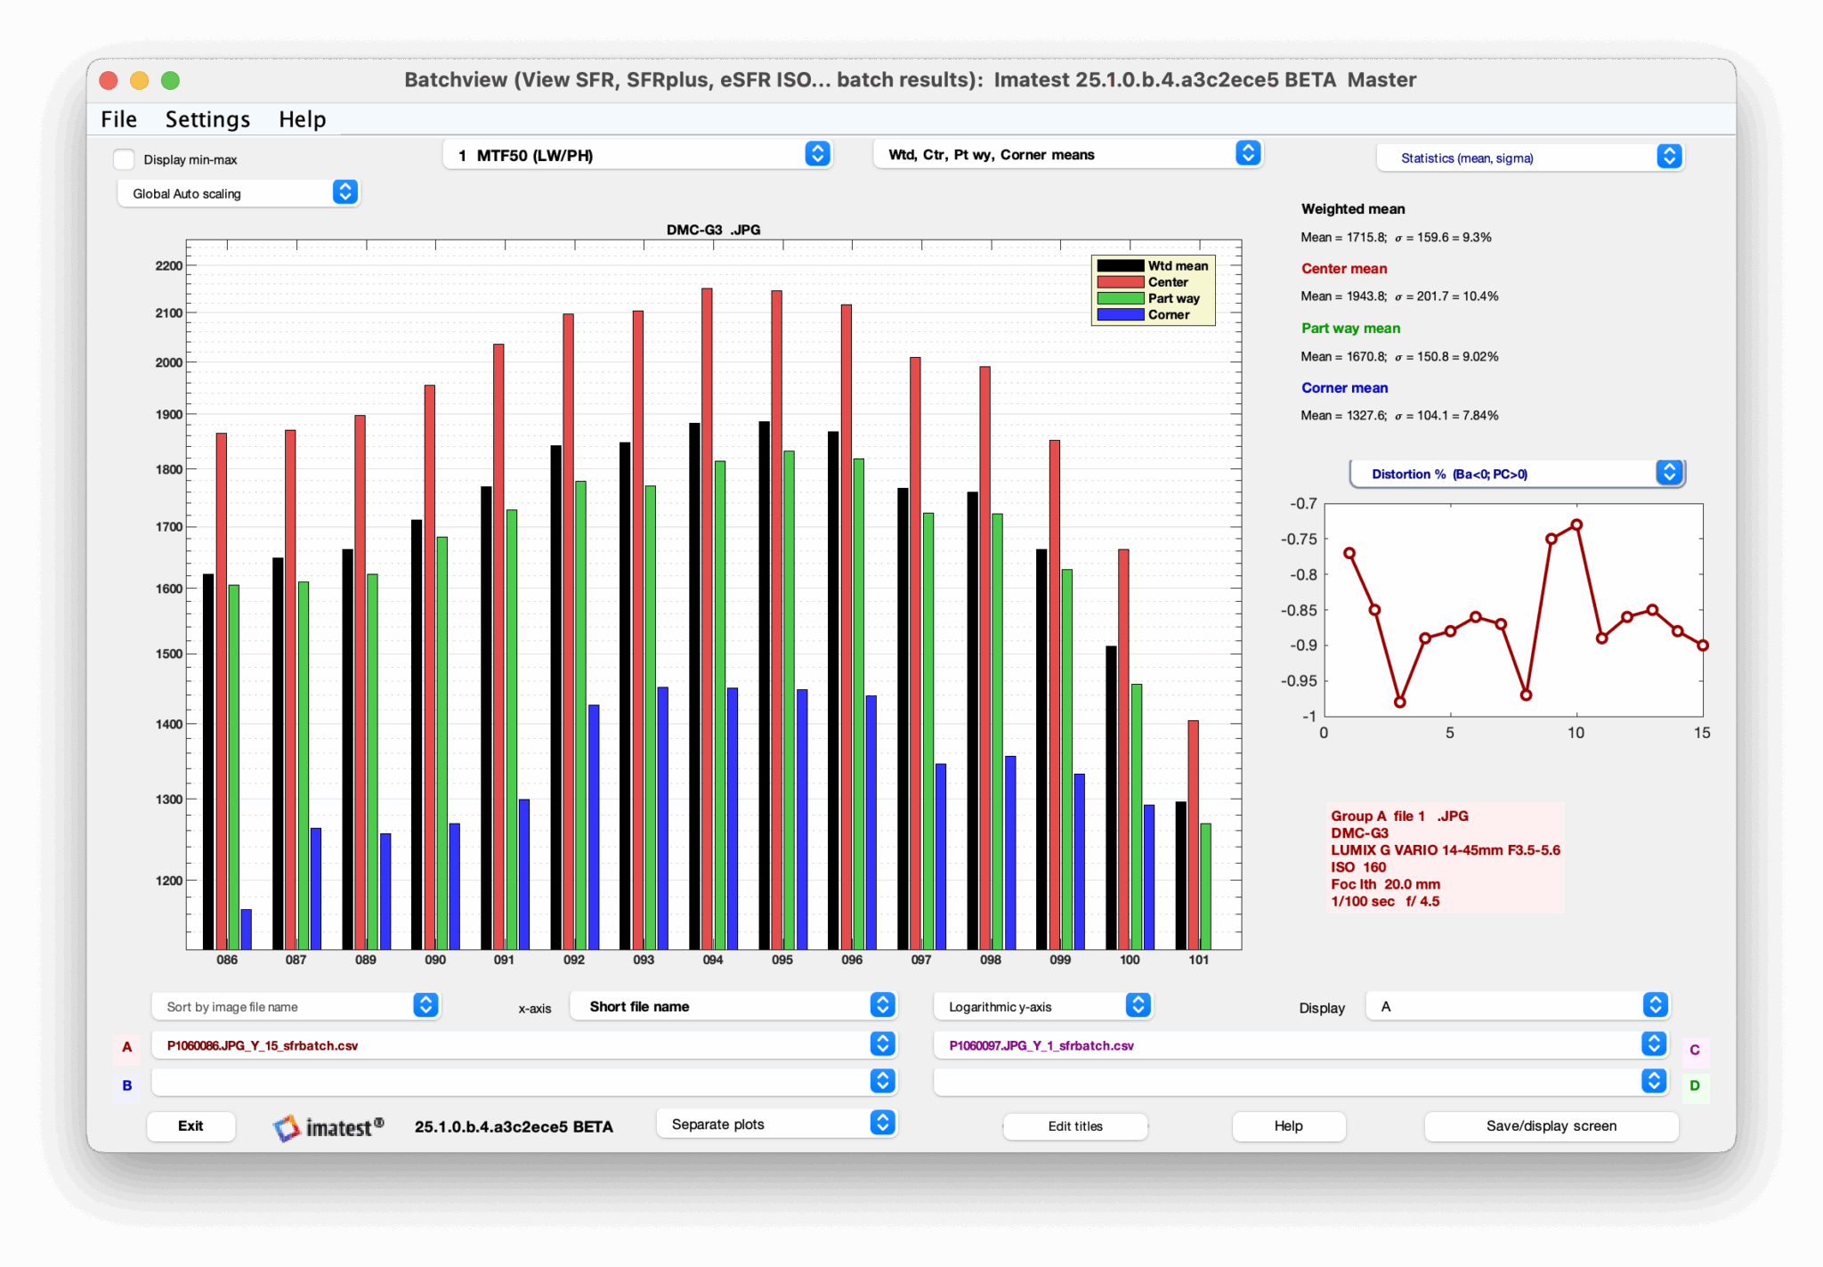Open the Global Auto scaling dropdown
The height and width of the screenshot is (1267, 1823).
[238, 193]
